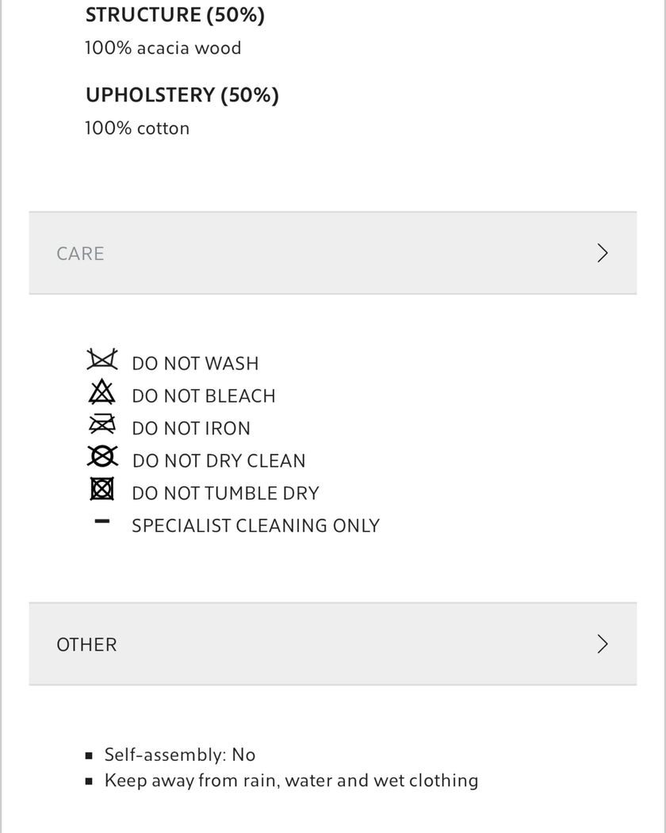Click the do not dry clean circle icon

coord(102,458)
